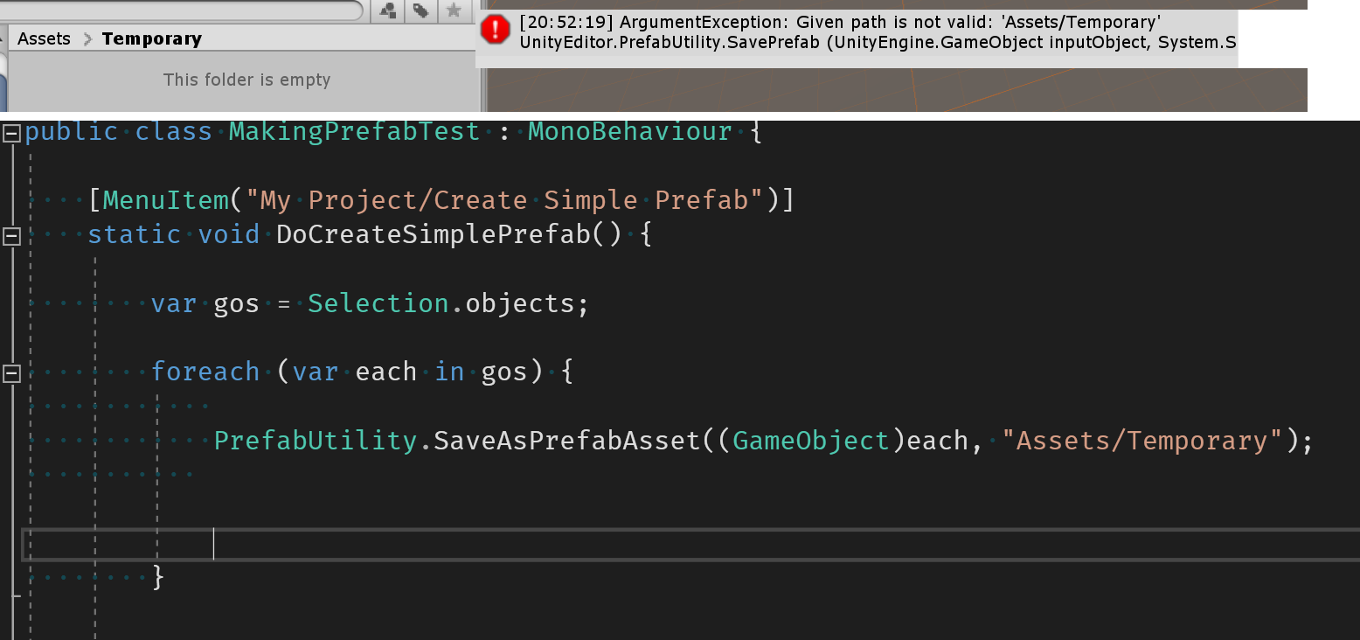
Task: Select the Temporary folder breadcrumb
Action: pyautogui.click(x=151, y=38)
